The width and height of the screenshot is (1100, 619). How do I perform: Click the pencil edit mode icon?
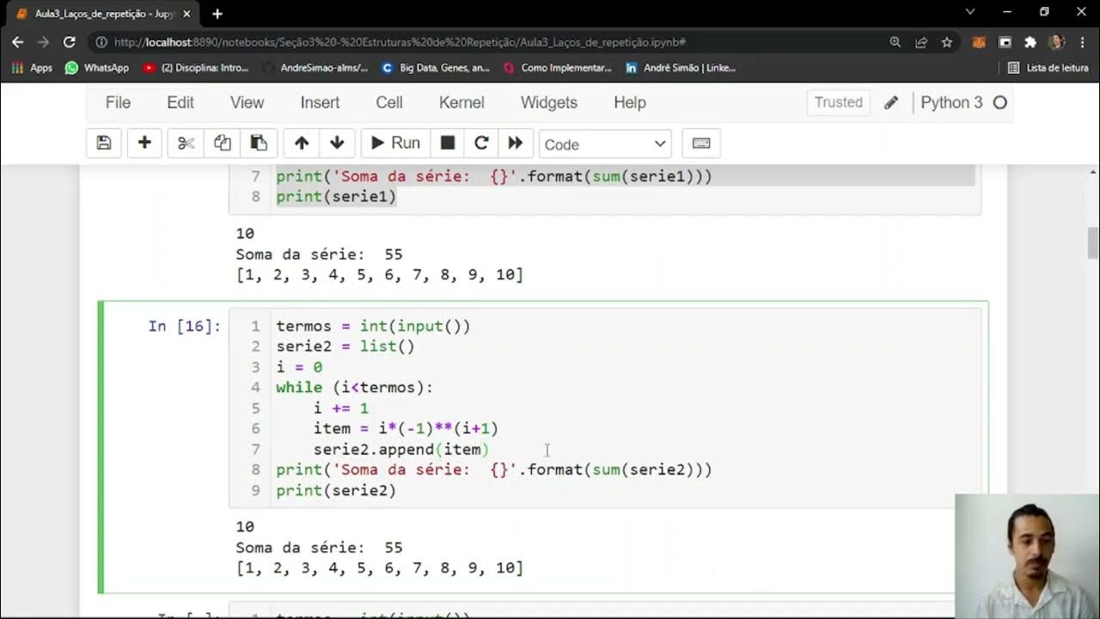click(x=891, y=102)
